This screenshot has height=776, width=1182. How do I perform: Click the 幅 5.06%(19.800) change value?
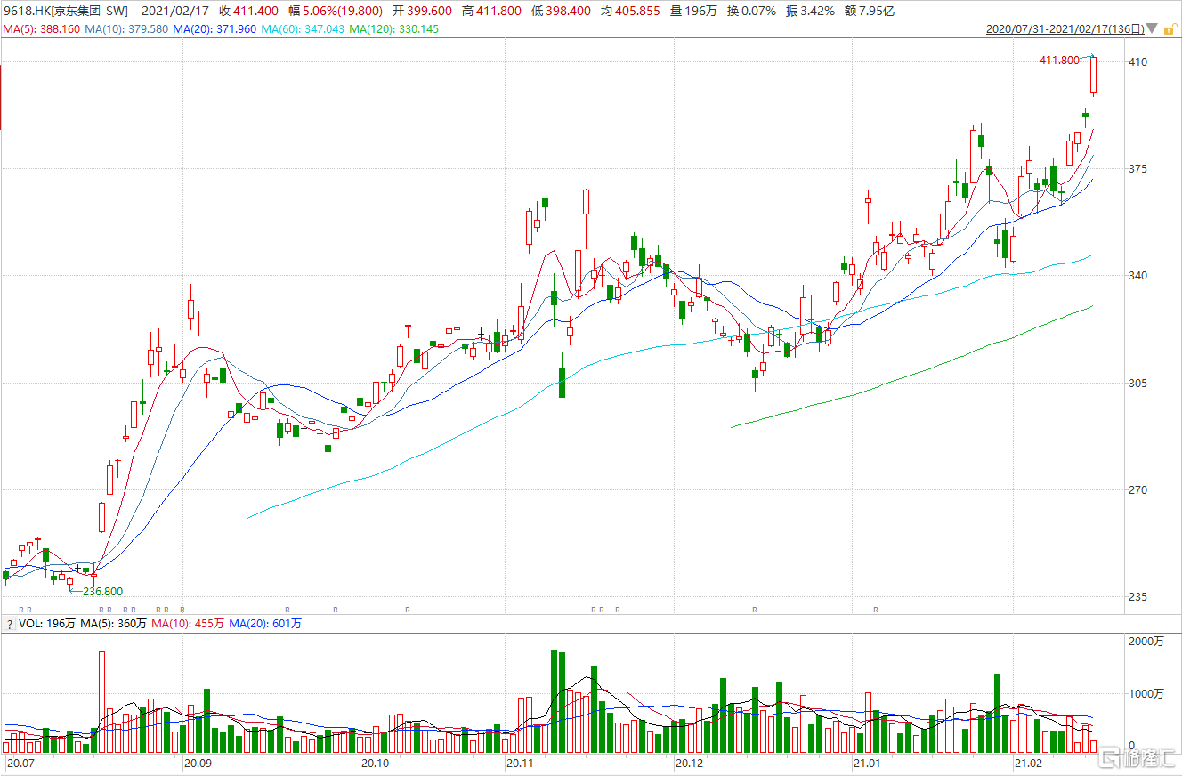click(x=335, y=11)
